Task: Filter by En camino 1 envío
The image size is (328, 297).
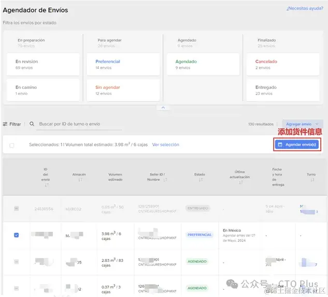Action: point(43,90)
